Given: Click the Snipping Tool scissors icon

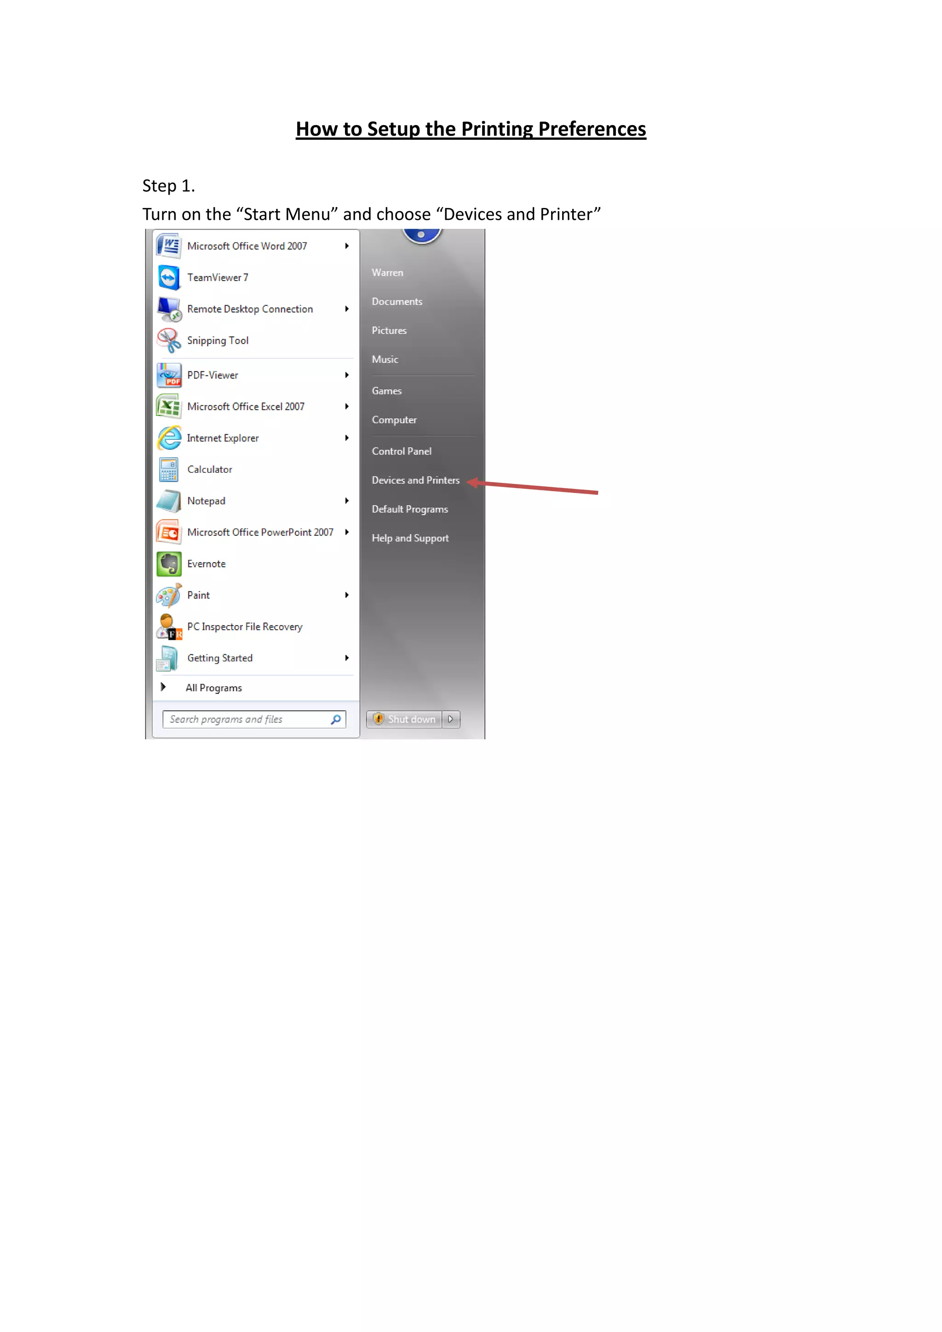Looking at the screenshot, I should point(169,340).
